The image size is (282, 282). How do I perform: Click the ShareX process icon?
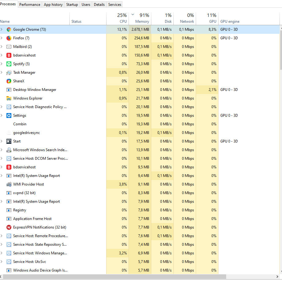pos(9,81)
